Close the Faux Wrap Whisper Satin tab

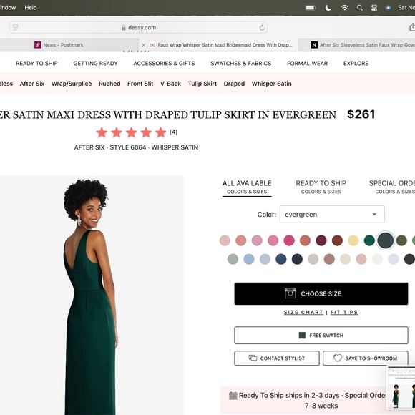143,45
